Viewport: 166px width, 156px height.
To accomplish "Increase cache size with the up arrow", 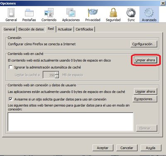I will click(x=57, y=73).
